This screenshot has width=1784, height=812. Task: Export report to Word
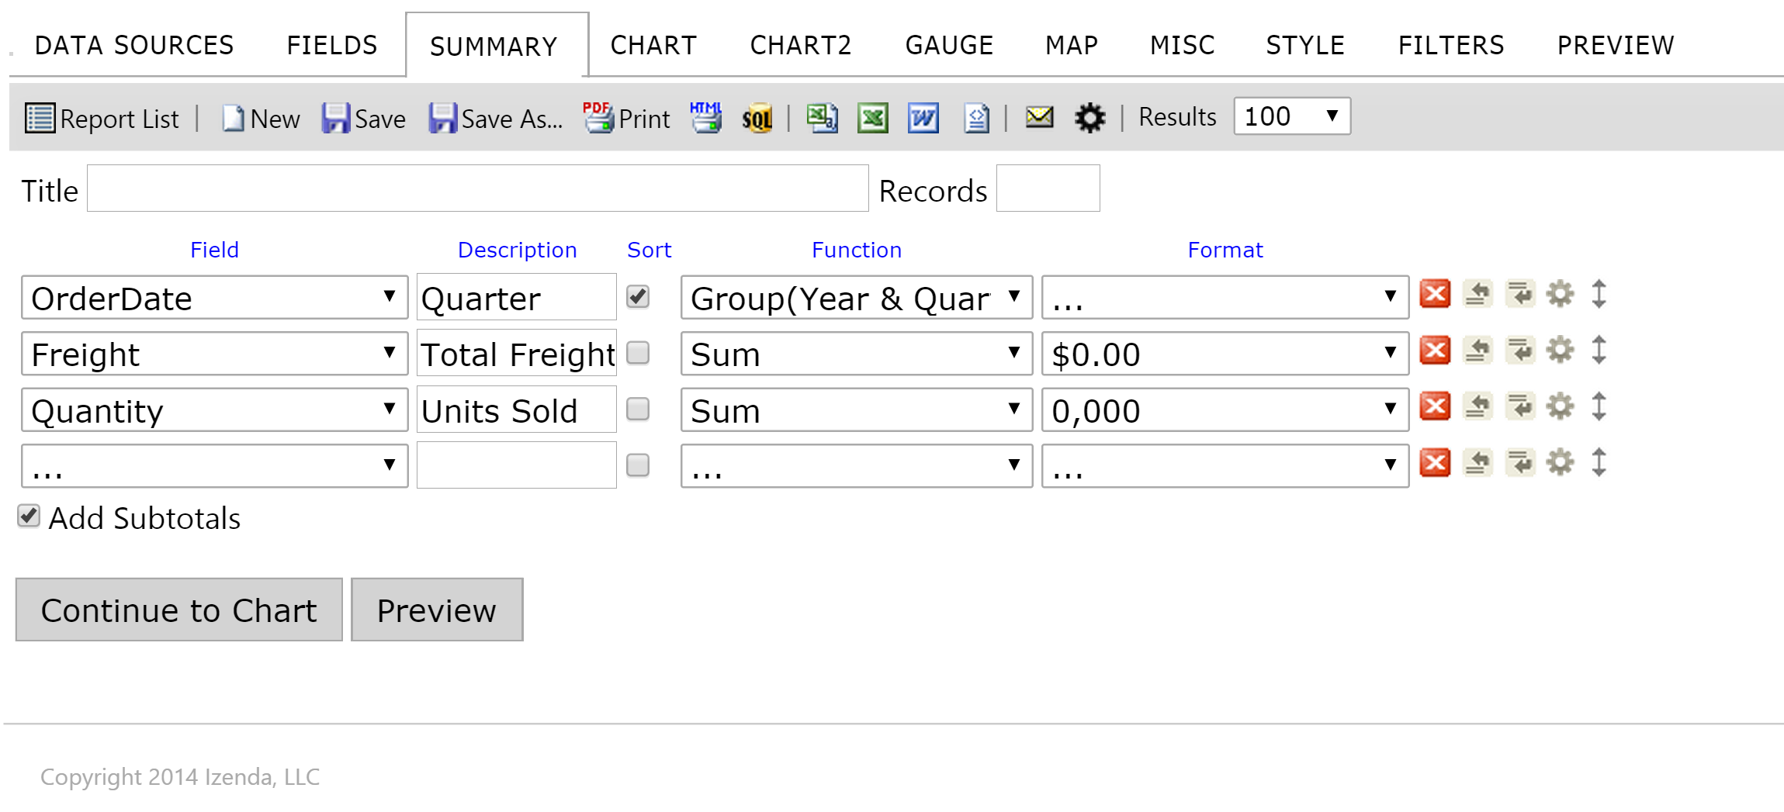pyautogui.click(x=923, y=118)
